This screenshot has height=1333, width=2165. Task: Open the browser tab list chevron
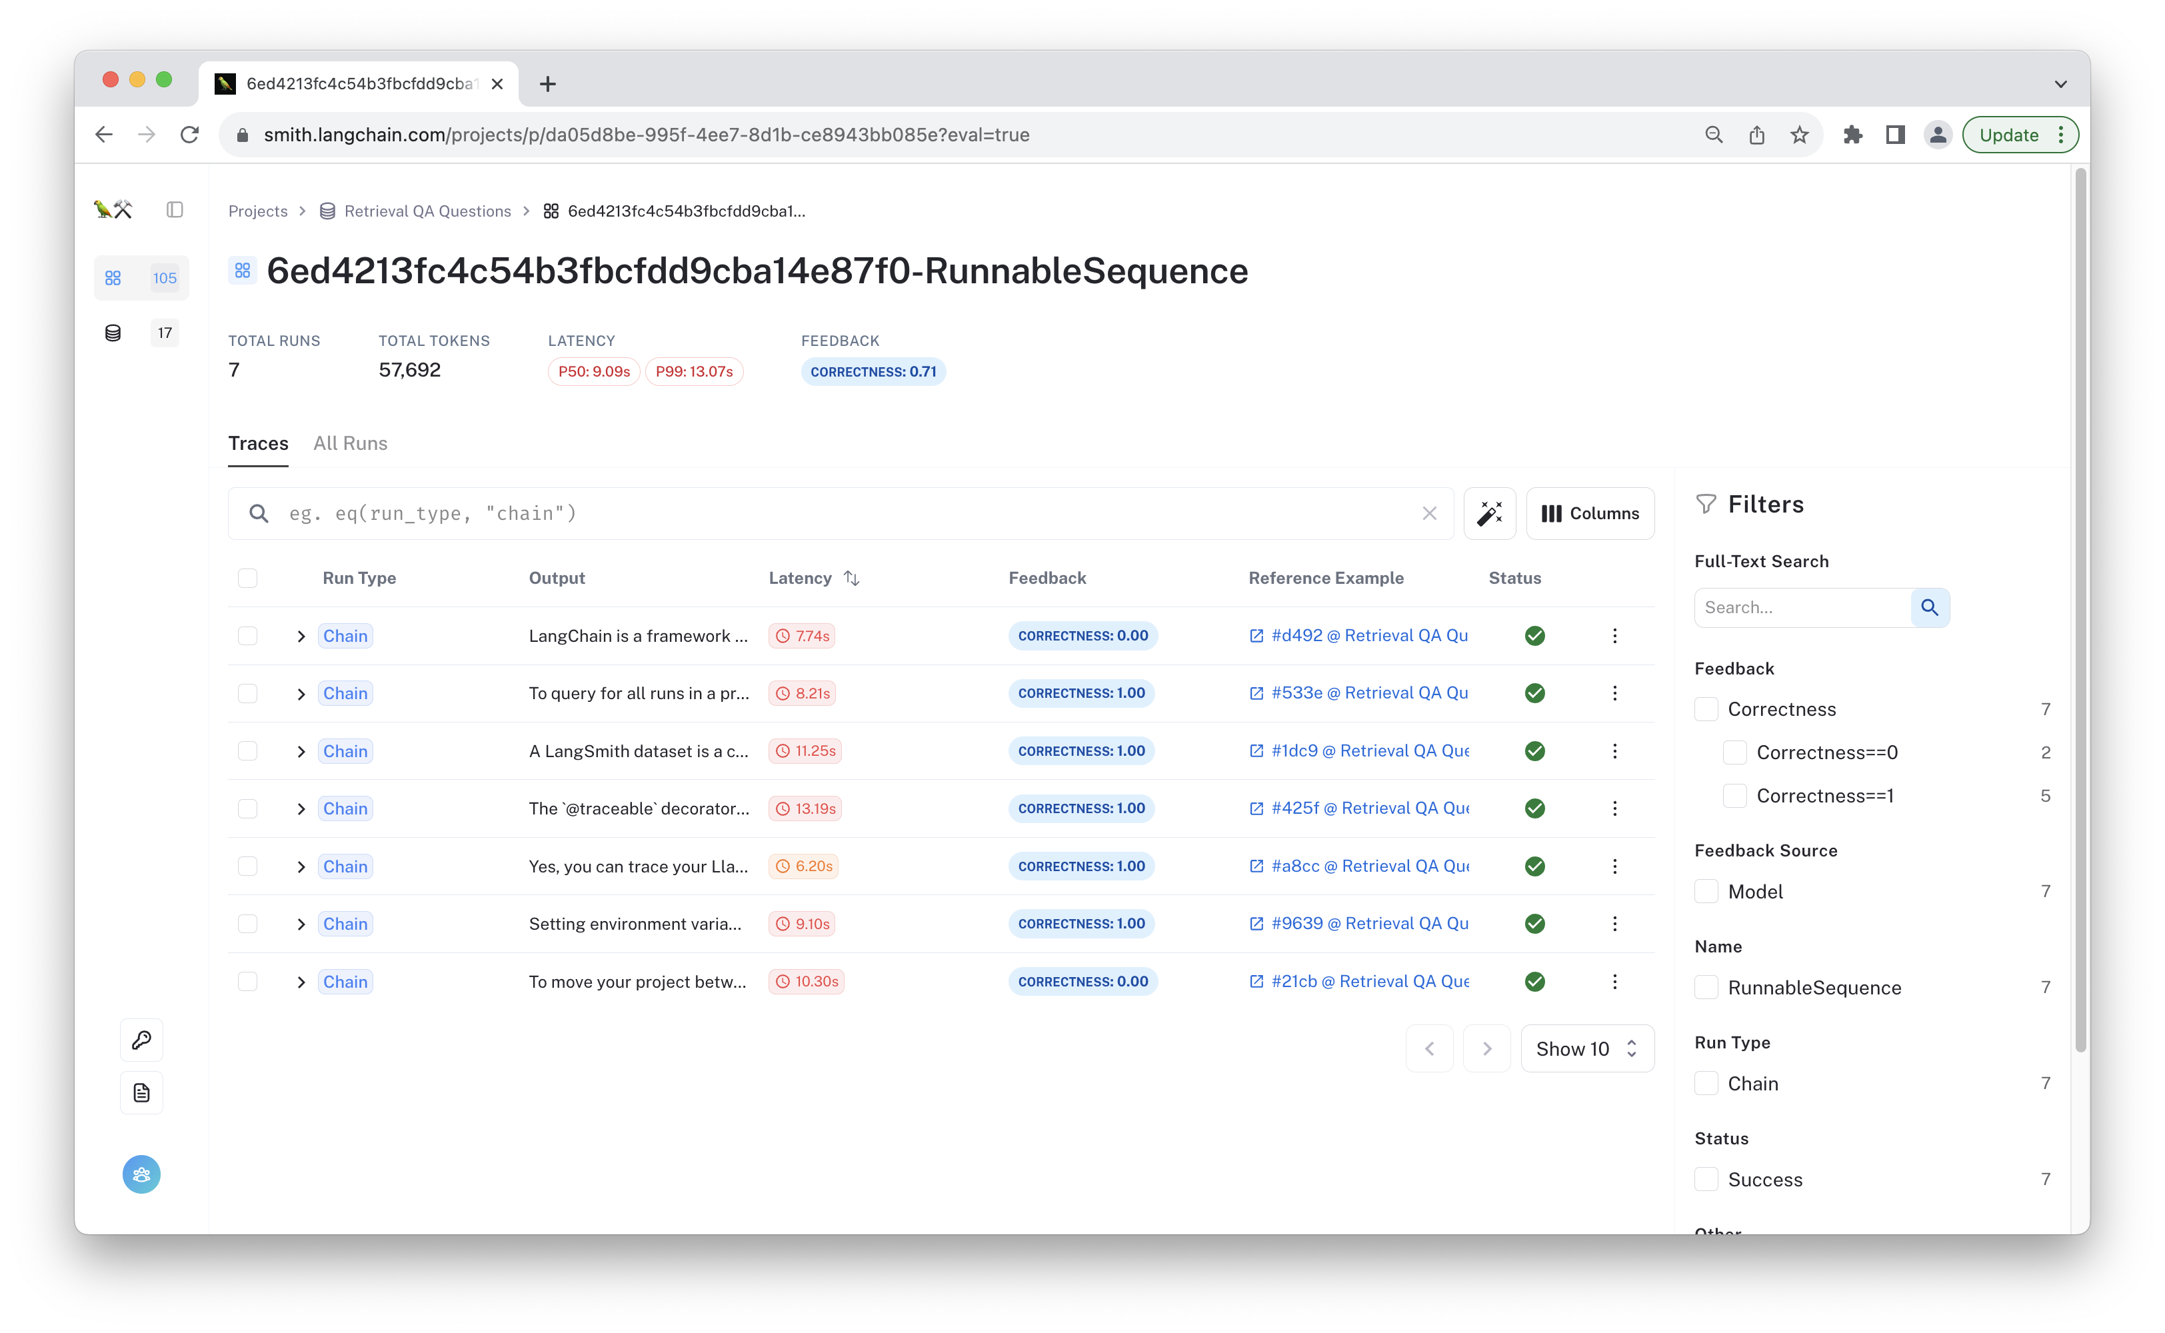point(2060,84)
